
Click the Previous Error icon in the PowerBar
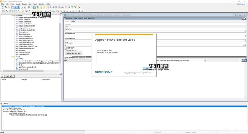25,7
